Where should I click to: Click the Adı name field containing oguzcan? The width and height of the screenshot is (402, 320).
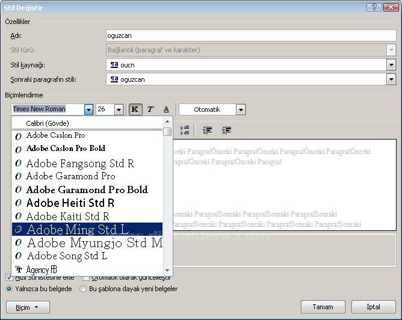[x=252, y=35]
